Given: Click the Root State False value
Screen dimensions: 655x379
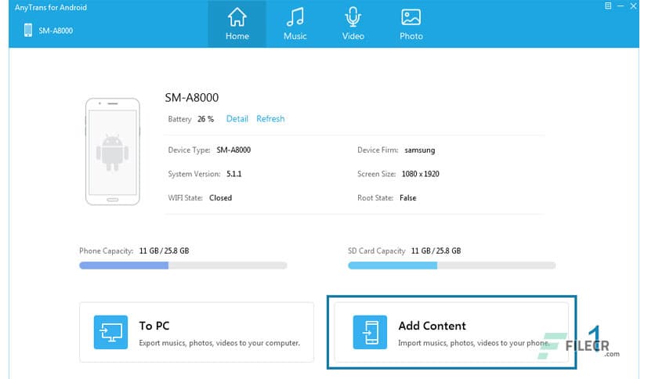Looking at the screenshot, I should (407, 198).
